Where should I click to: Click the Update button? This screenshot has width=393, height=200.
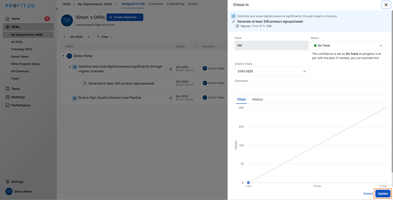click(x=383, y=194)
